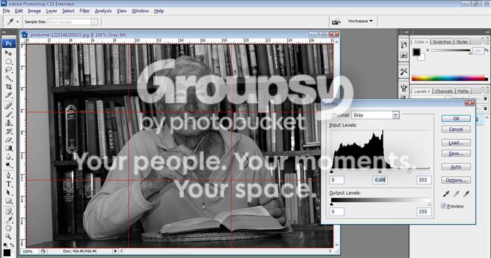Open the History panel icon
The image size is (491, 258).
404,45
